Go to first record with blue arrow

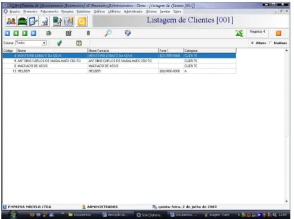(7, 33)
